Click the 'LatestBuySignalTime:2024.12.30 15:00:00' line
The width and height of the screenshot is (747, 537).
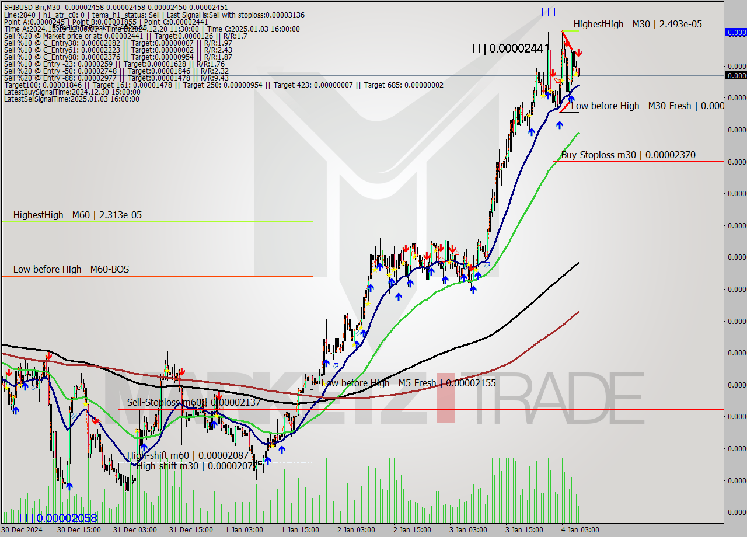[x=72, y=92]
